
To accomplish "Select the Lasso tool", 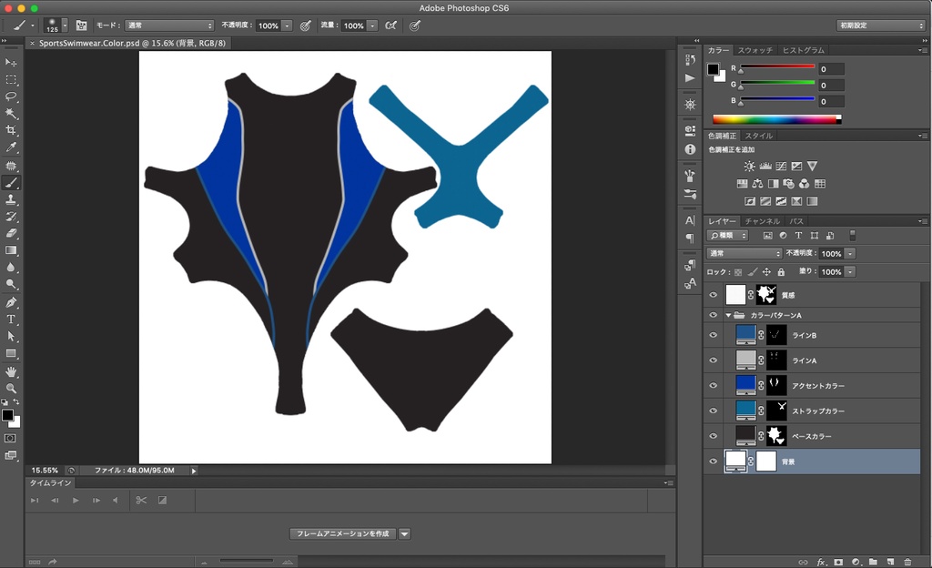I will 12,96.
